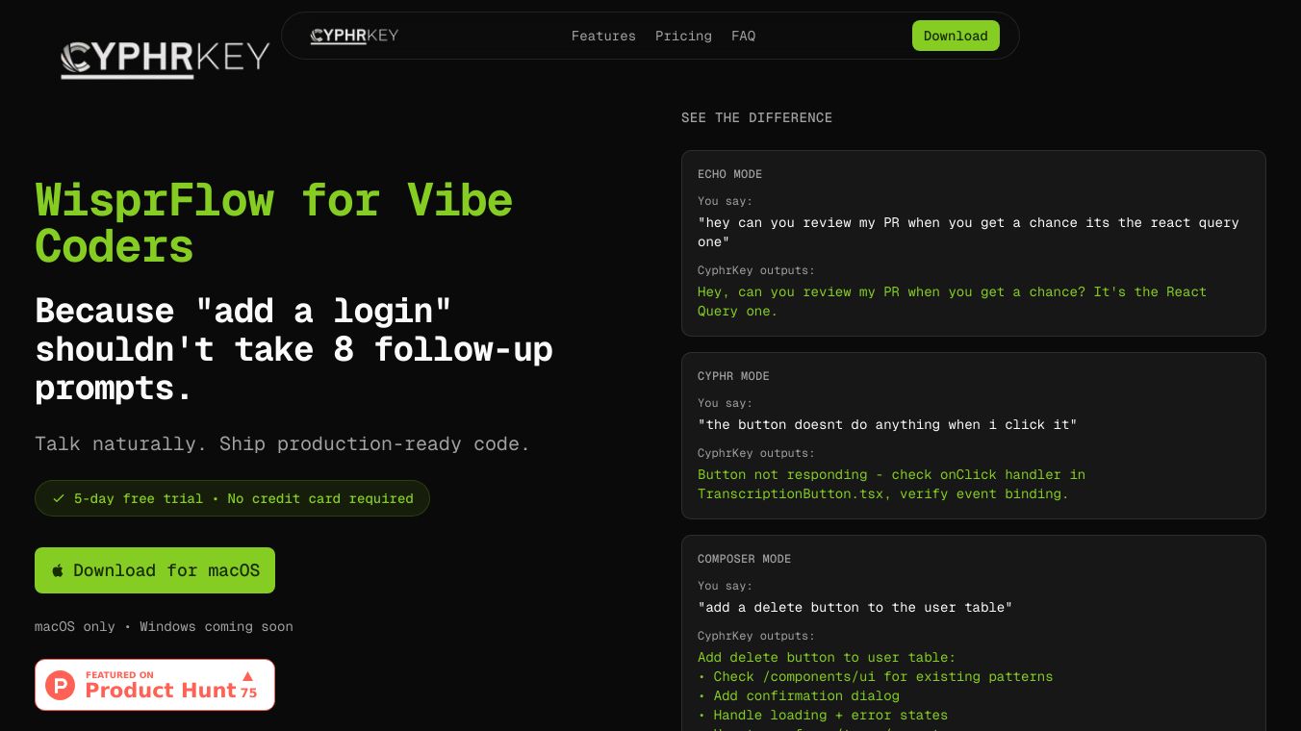Open the Features section from the navbar

pyautogui.click(x=603, y=36)
